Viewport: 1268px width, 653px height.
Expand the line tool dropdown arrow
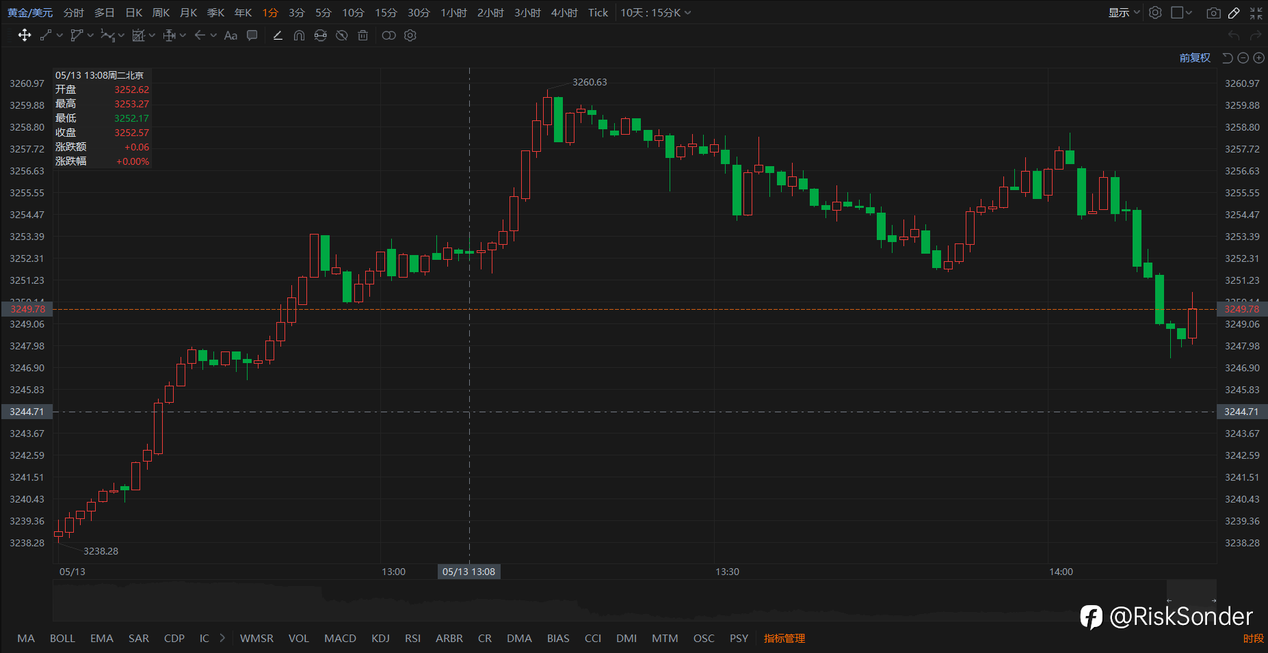pos(60,36)
